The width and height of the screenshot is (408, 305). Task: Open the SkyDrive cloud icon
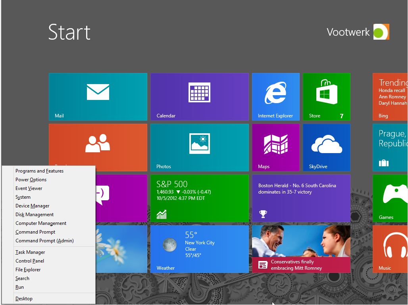327,144
